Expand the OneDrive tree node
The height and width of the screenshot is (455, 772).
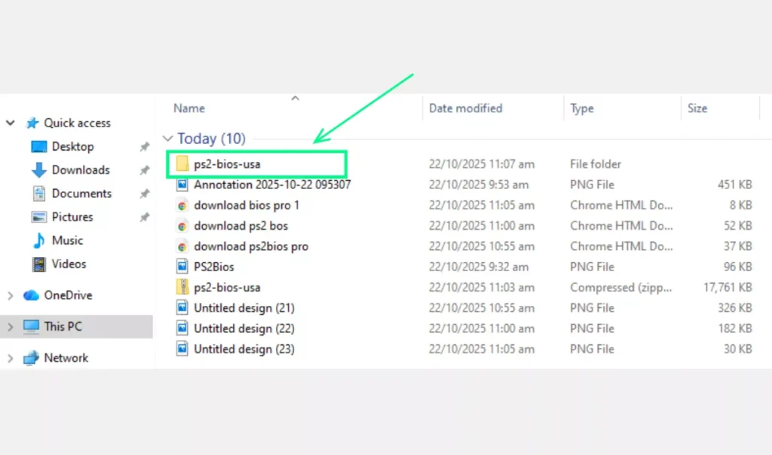[11, 295]
